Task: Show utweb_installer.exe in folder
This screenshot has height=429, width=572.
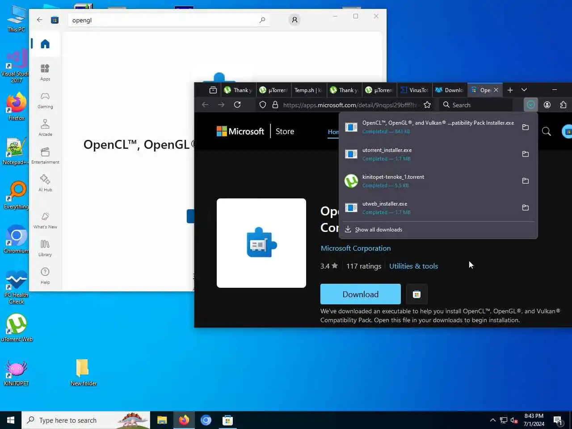Action: click(x=526, y=207)
